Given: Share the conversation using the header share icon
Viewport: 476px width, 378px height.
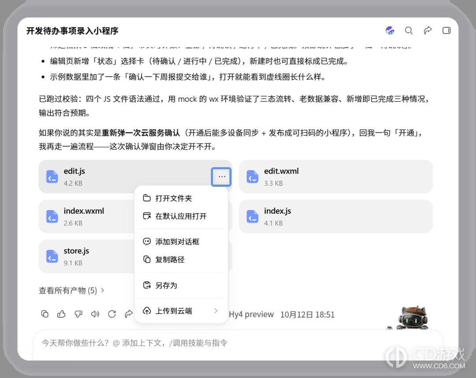Looking at the screenshot, I should click(x=428, y=30).
